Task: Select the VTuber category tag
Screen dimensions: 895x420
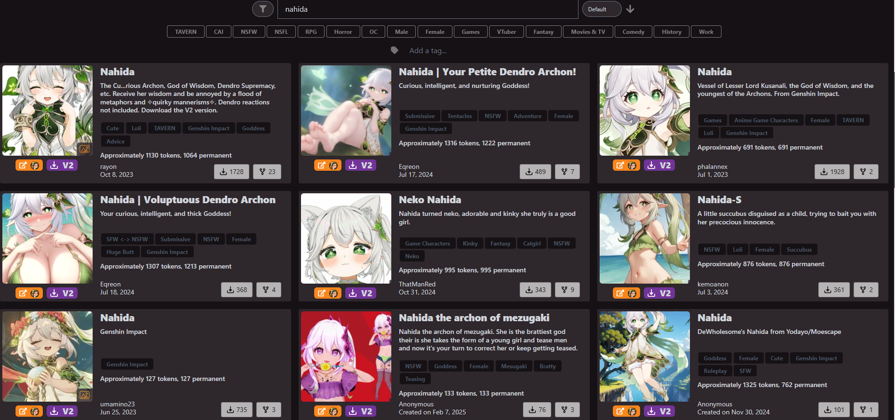Action: point(507,32)
